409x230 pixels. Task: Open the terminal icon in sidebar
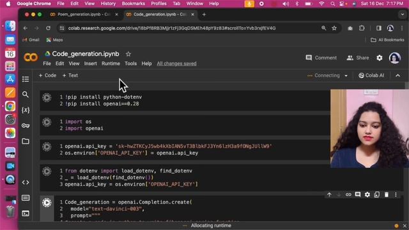(26, 213)
